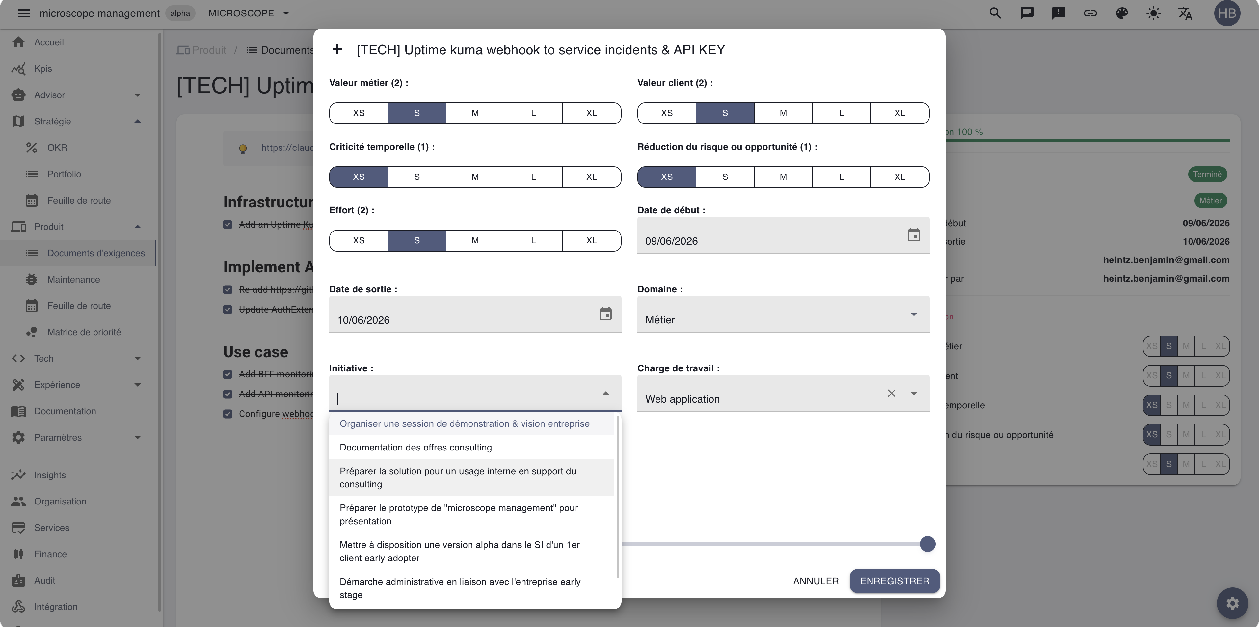
Task: Open OKR under Stratégie
Action: (57, 148)
